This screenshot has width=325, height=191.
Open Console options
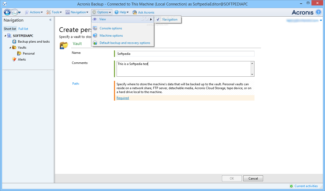(111, 28)
